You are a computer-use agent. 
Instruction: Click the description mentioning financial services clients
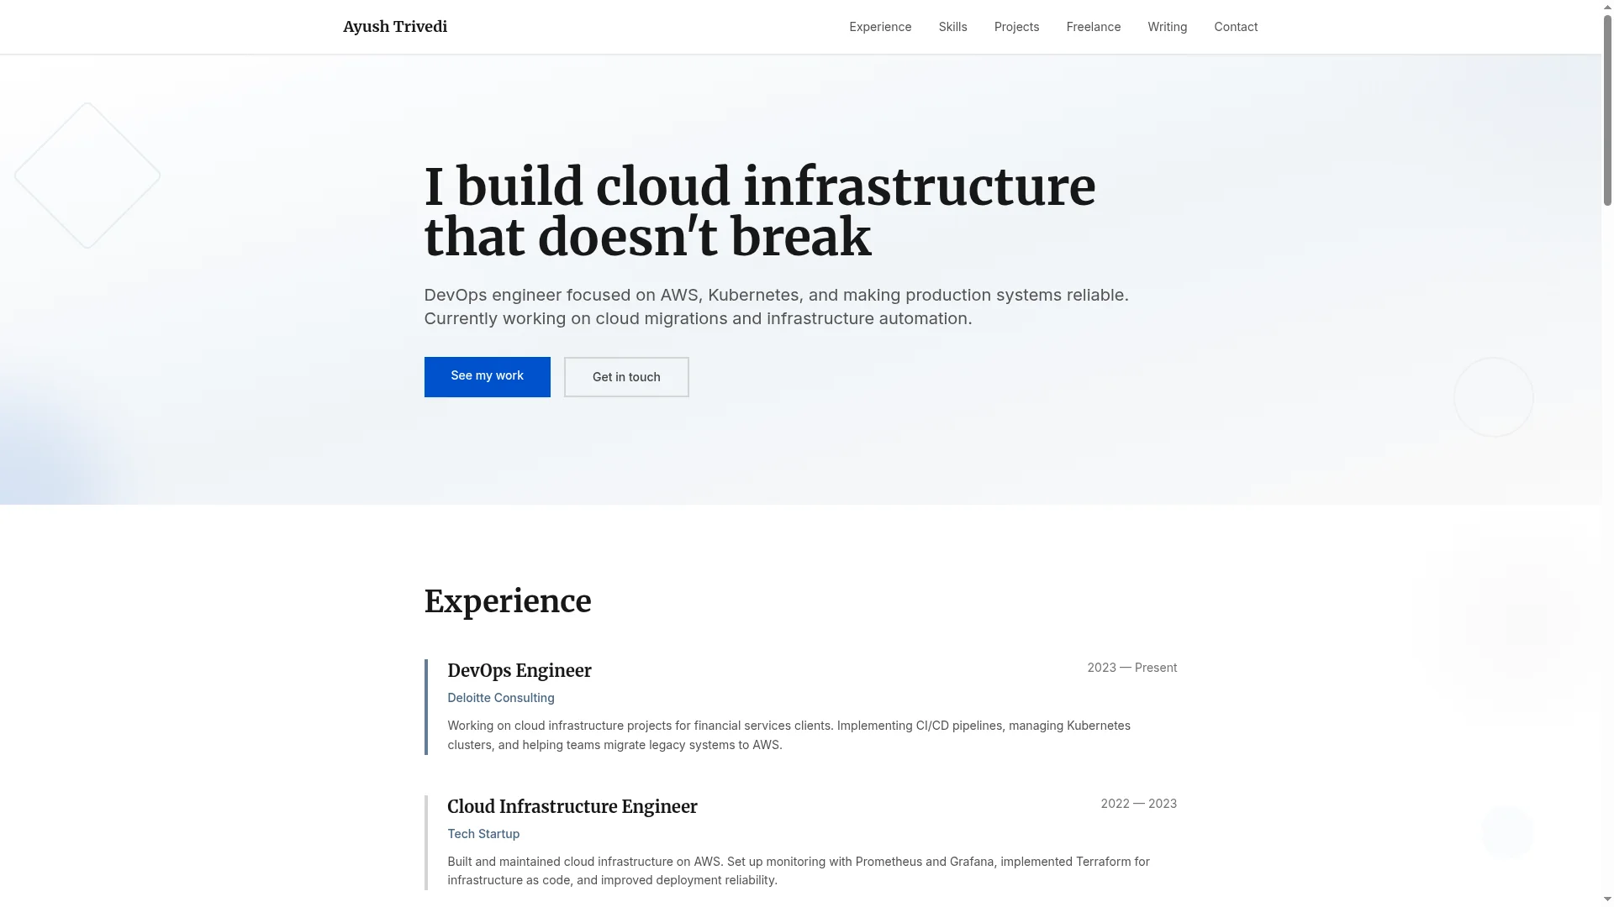[789, 735]
